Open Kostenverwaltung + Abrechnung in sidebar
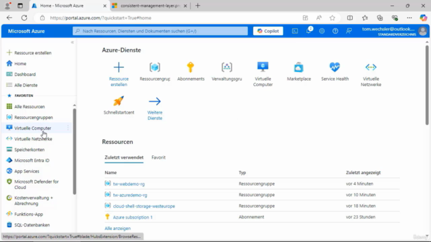Viewport: 431px width, 242px height. coord(34,200)
